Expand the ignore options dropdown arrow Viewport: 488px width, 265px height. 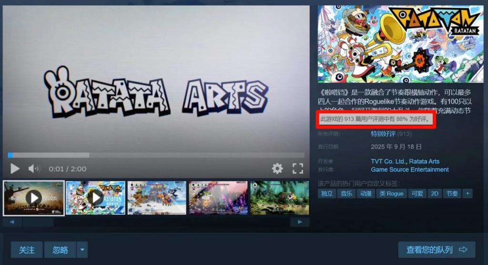tap(82, 250)
